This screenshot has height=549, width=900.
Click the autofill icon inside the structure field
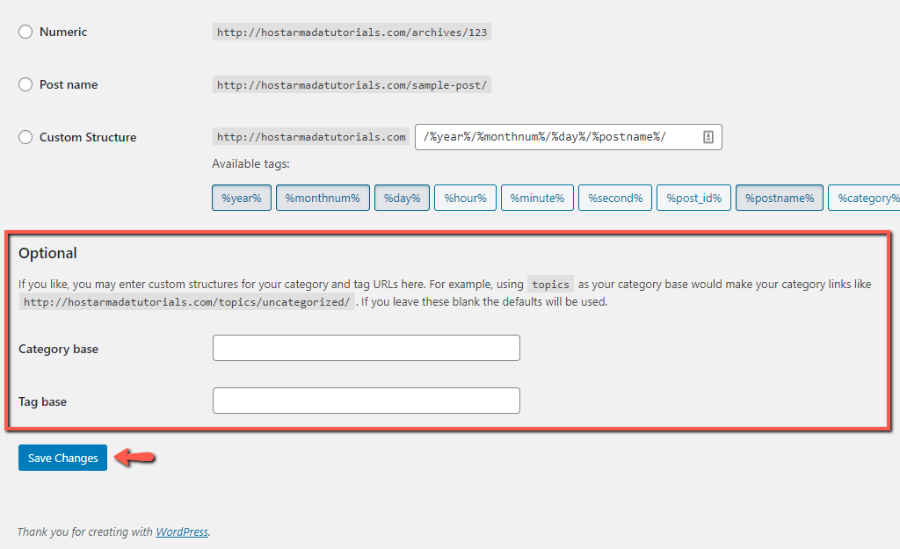point(708,137)
